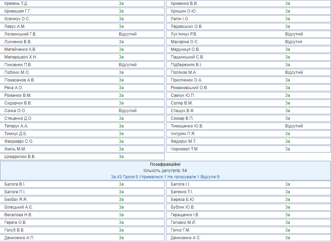Click Головко М.Й. name
The height and width of the screenshot is (242, 331).
pos(183,223)
